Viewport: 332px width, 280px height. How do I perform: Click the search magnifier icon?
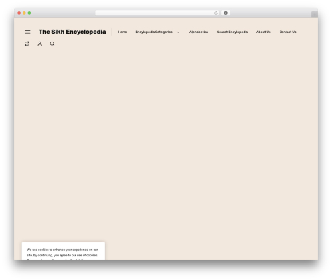(52, 44)
